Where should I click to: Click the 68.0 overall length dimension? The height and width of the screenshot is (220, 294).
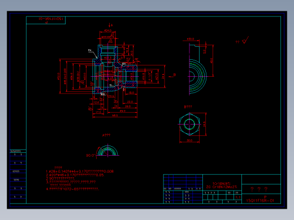[x=115, y=115]
